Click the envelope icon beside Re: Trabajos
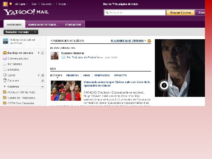The image size is (212, 159). 63,57
